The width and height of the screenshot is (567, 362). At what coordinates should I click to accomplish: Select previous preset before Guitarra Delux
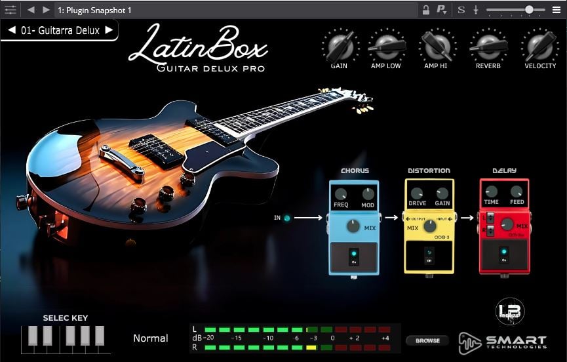[12, 30]
